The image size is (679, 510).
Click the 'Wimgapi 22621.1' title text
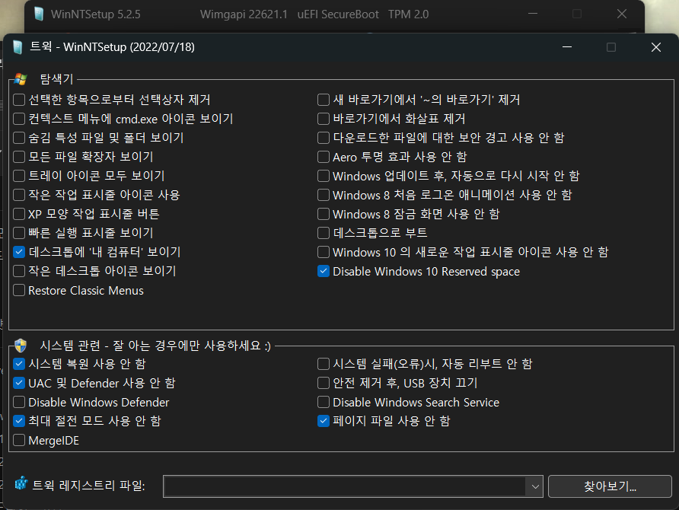(244, 14)
